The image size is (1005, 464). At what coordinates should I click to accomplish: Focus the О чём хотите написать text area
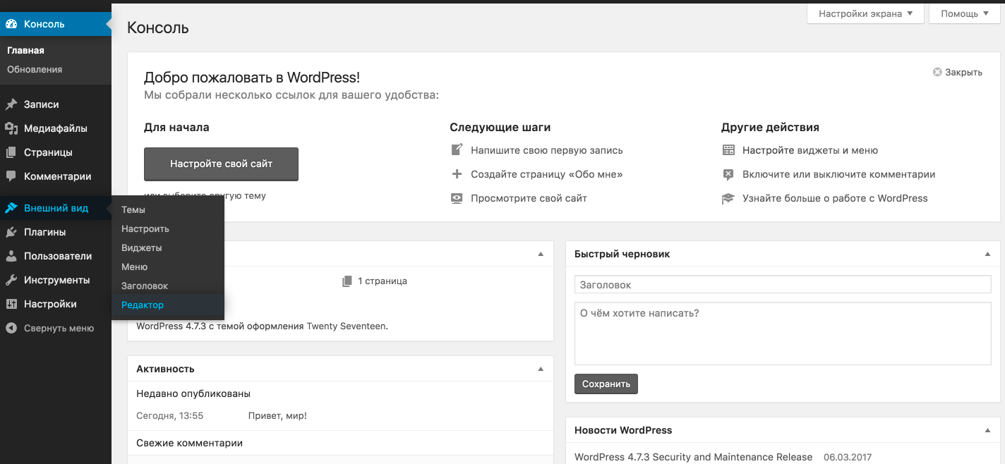pos(783,334)
